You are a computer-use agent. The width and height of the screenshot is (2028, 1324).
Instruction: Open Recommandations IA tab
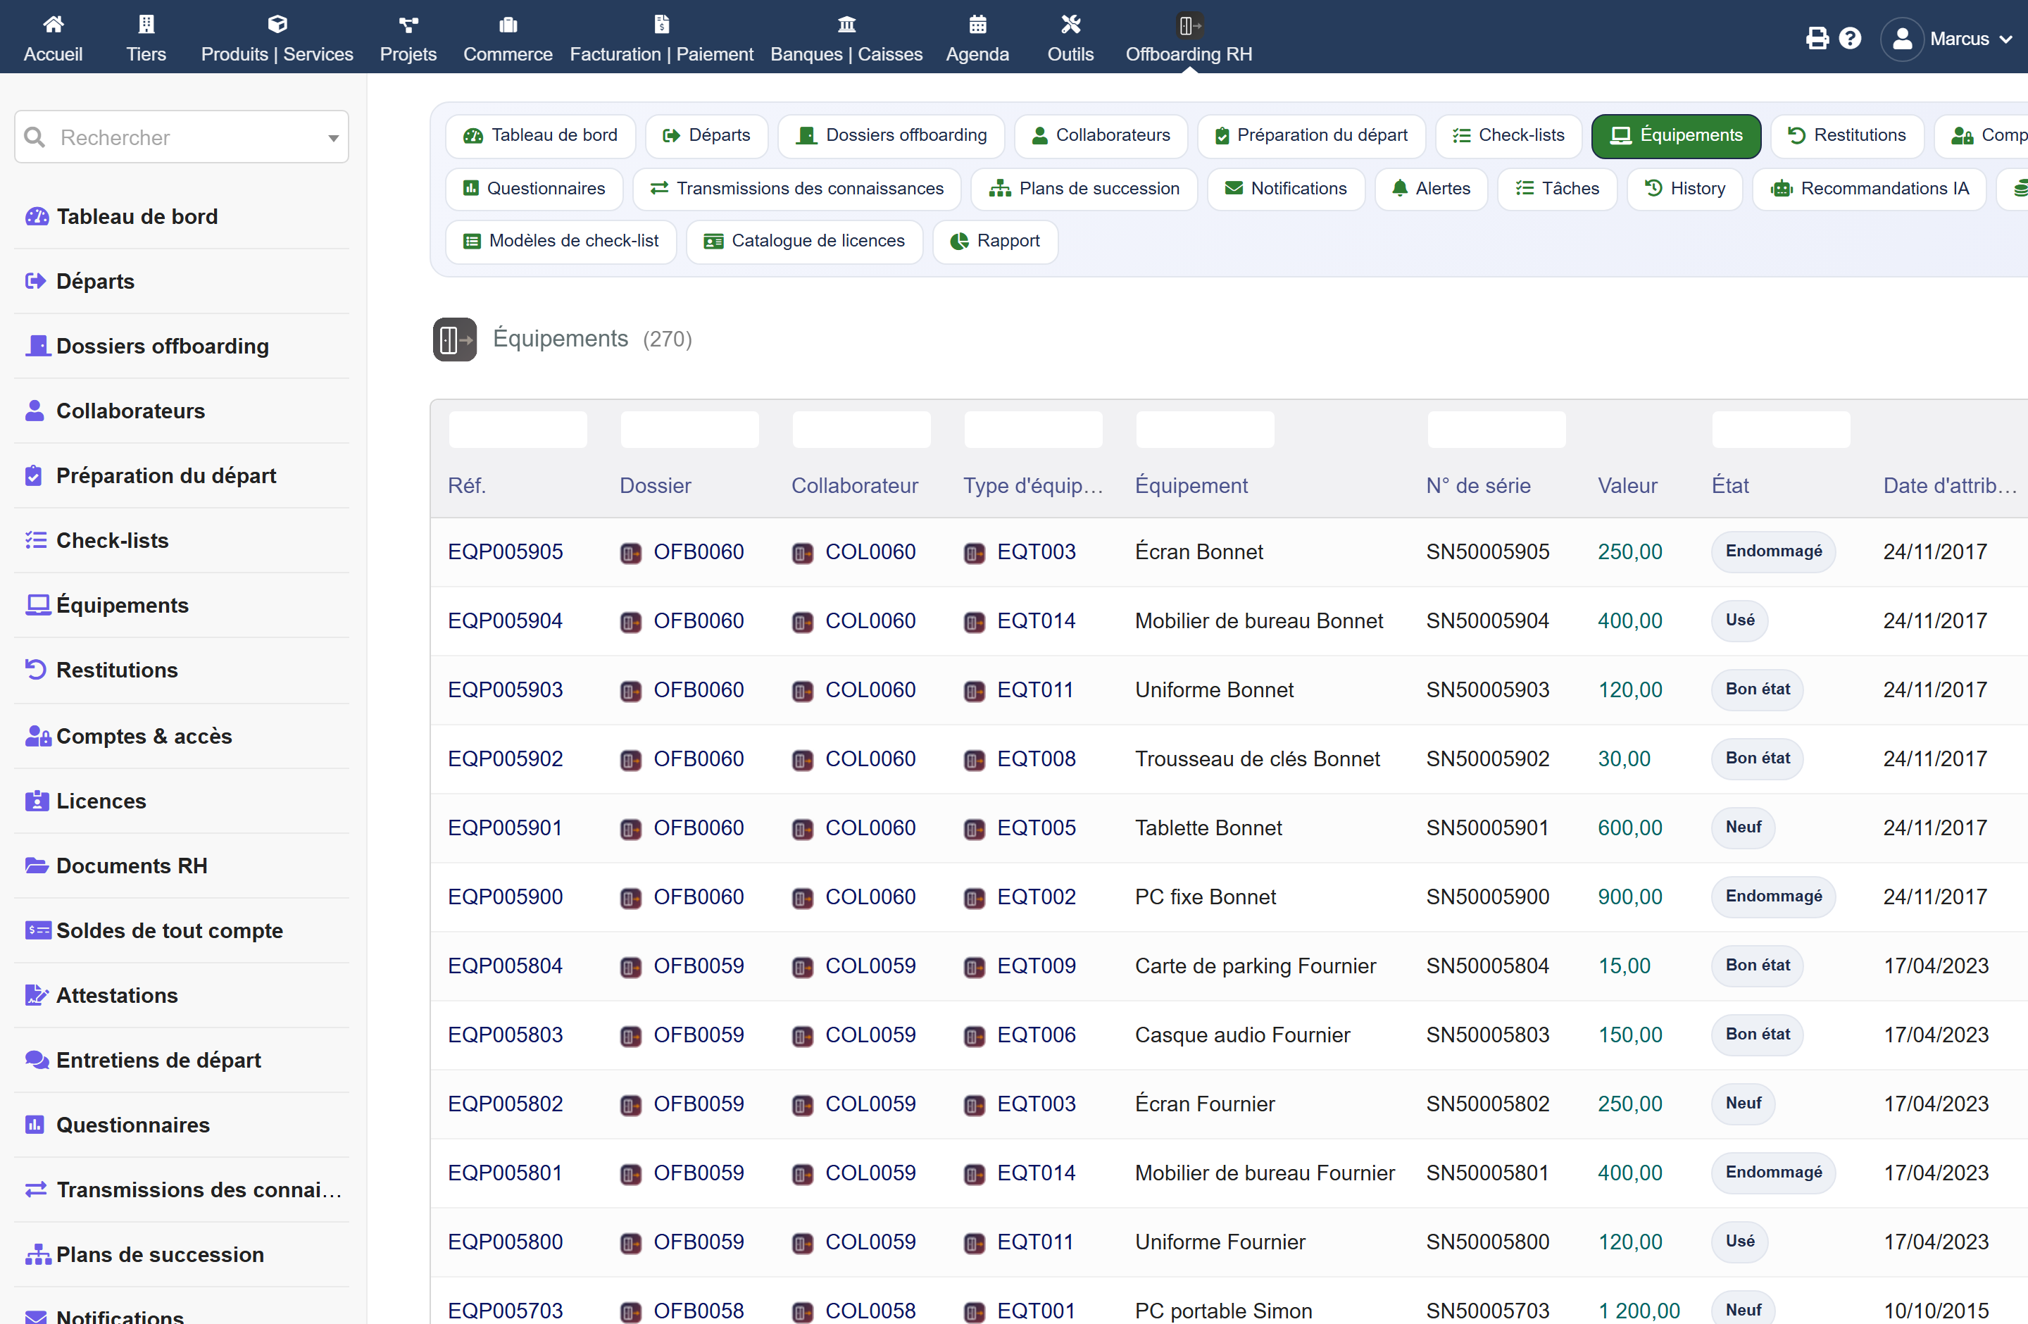1870,188
